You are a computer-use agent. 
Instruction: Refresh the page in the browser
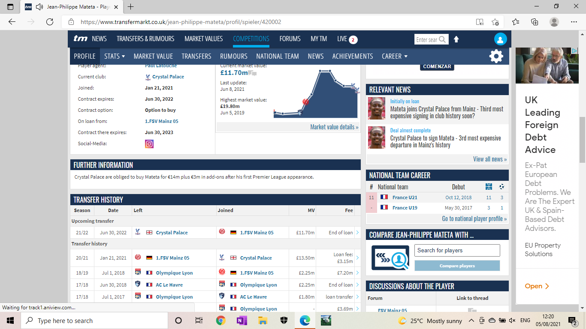pos(50,22)
